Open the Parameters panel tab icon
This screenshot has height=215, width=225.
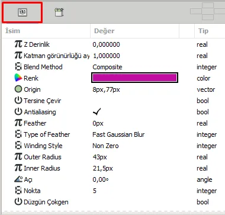(x=22, y=12)
